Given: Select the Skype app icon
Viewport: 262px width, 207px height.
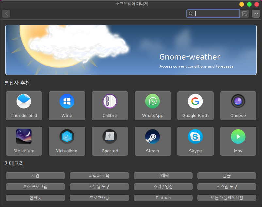Looking at the screenshot, I should (195, 137).
